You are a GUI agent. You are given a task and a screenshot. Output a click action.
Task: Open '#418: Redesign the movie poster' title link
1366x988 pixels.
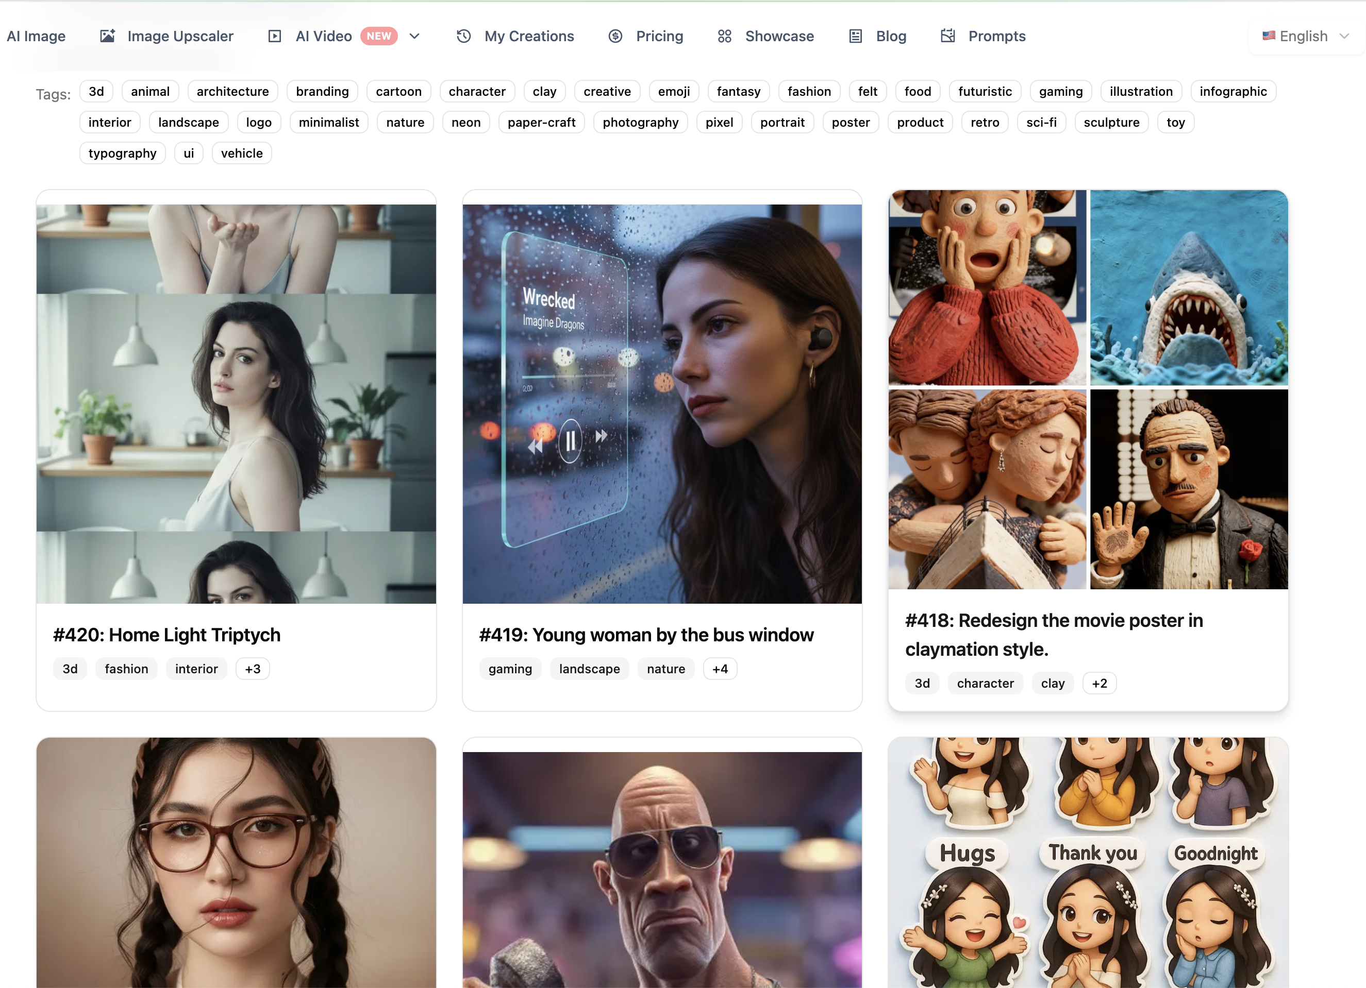[x=1054, y=634]
